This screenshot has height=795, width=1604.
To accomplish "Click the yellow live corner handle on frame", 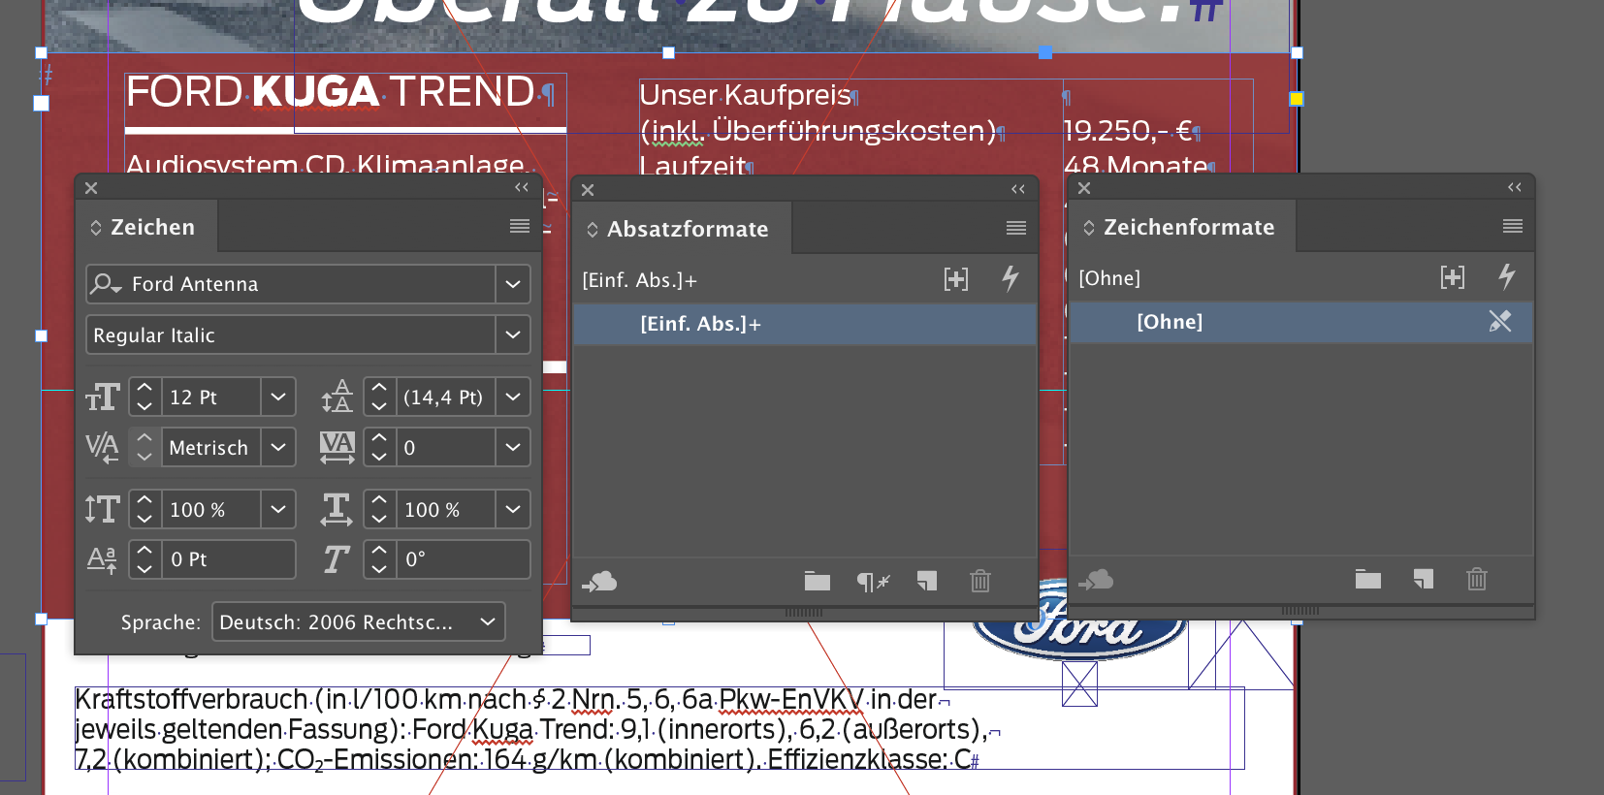I will 1297,99.
